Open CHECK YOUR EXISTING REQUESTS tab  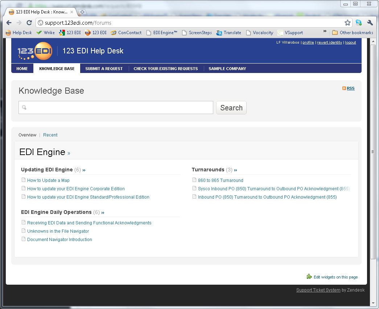[166, 69]
